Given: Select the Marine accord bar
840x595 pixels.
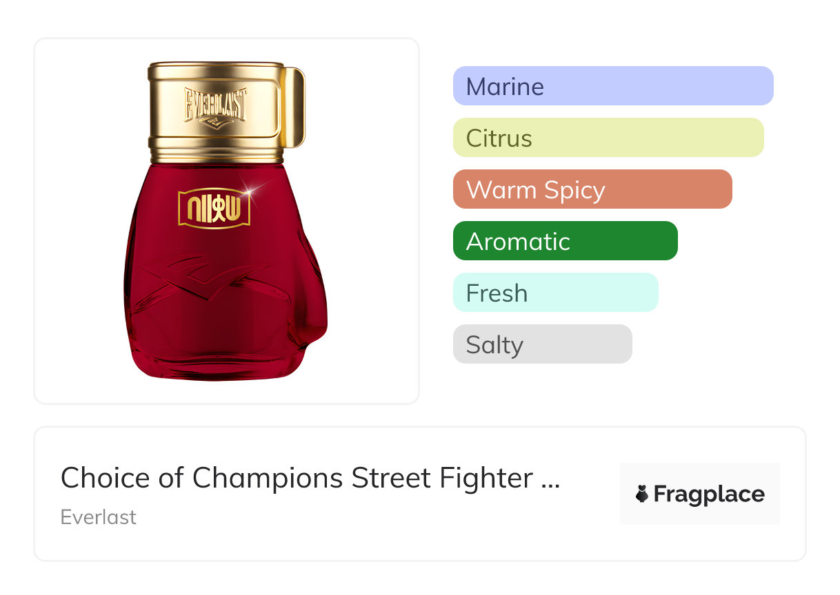Looking at the screenshot, I should (612, 86).
